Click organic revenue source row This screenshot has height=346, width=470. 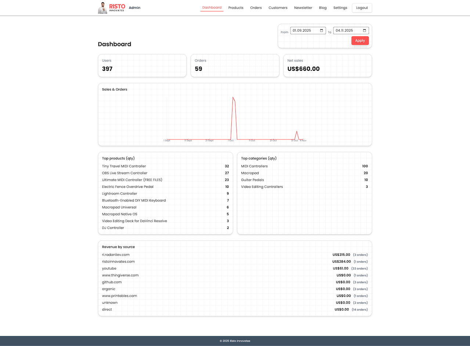235,289
